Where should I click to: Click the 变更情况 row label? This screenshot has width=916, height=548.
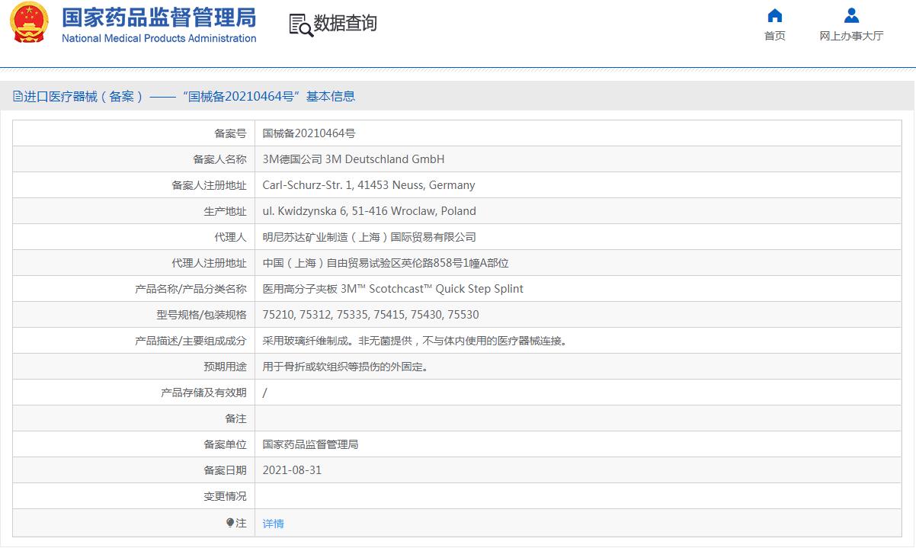(226, 496)
